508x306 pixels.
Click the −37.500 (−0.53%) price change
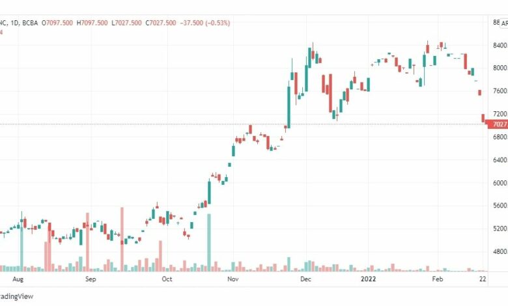point(205,23)
